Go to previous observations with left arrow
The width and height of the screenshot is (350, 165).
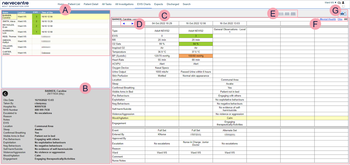click(x=124, y=23)
